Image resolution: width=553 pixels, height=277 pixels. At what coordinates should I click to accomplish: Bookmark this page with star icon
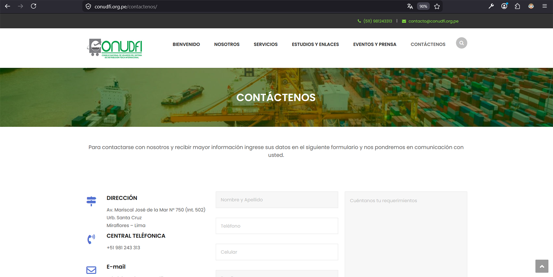tap(437, 6)
